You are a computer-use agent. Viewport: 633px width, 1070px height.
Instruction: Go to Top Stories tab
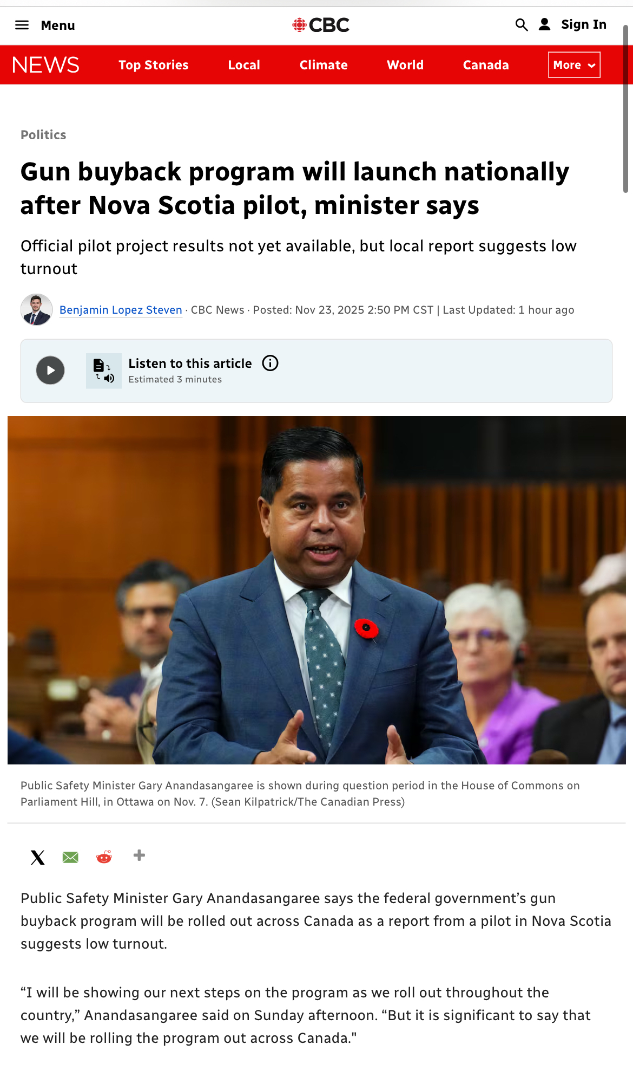point(154,65)
